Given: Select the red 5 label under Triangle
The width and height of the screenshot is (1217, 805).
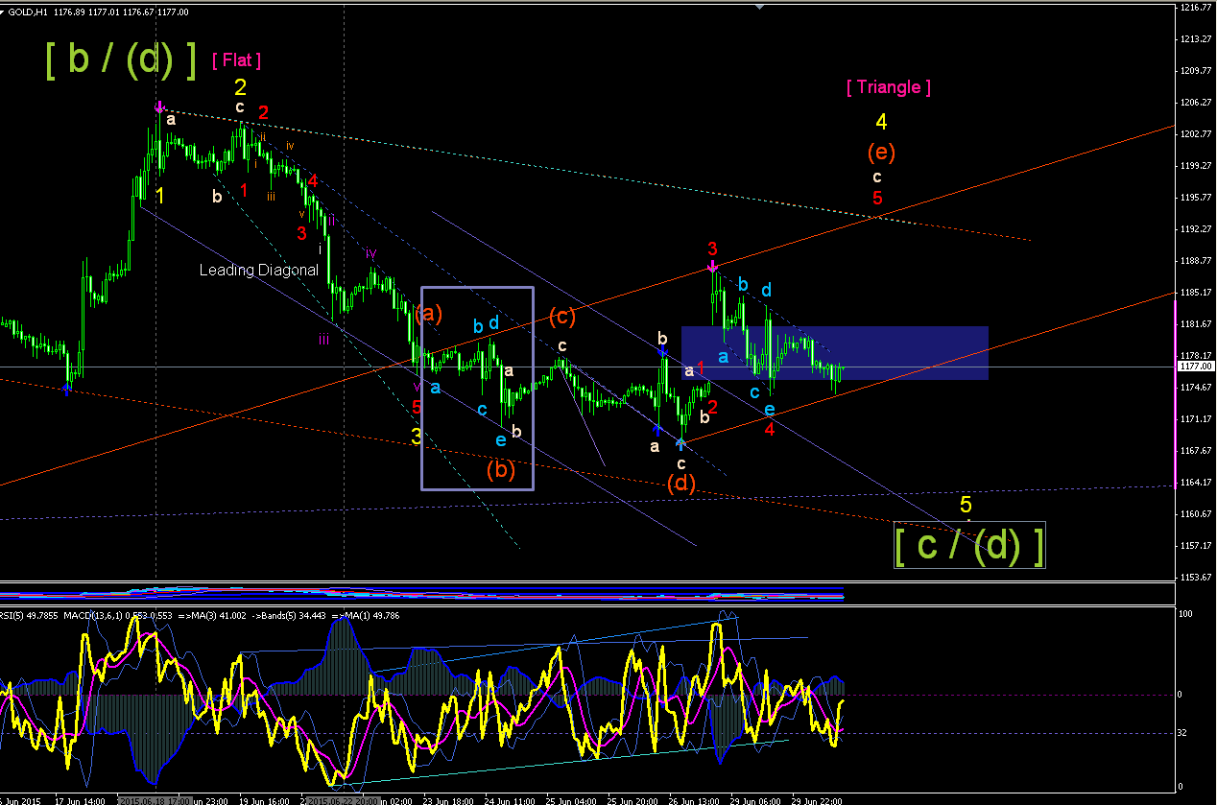Looking at the screenshot, I should coord(877,199).
